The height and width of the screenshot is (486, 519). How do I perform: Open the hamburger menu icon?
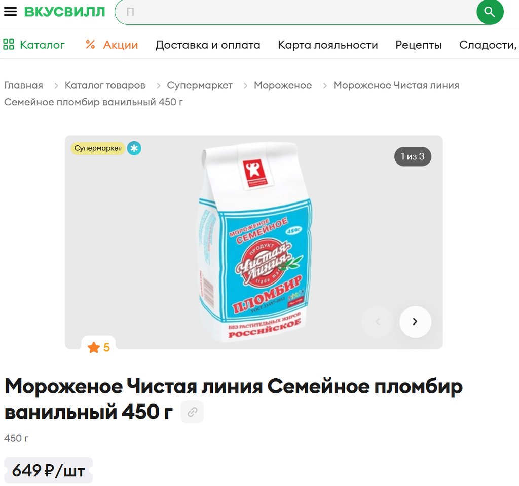pyautogui.click(x=10, y=12)
